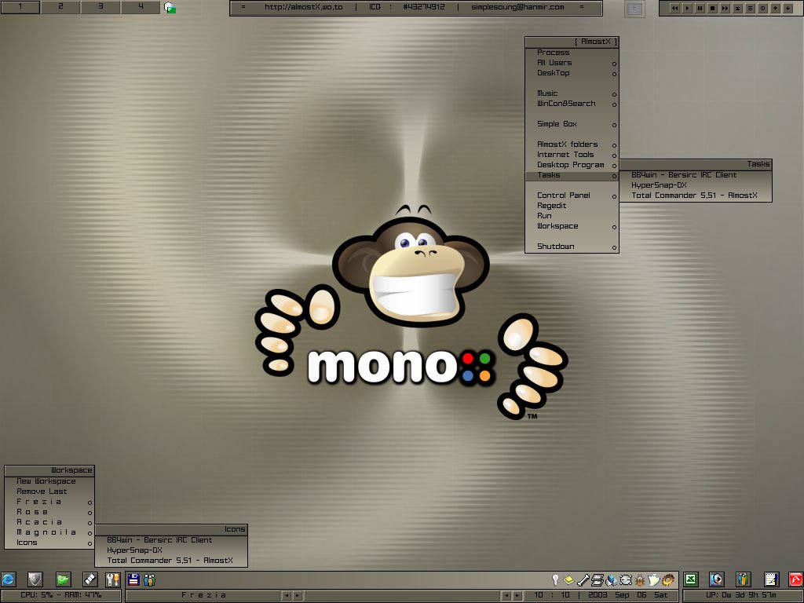Click Remove Last in Workspace menu

pos(49,492)
